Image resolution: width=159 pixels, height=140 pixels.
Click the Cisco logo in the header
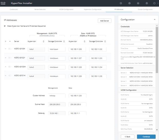(3, 3)
